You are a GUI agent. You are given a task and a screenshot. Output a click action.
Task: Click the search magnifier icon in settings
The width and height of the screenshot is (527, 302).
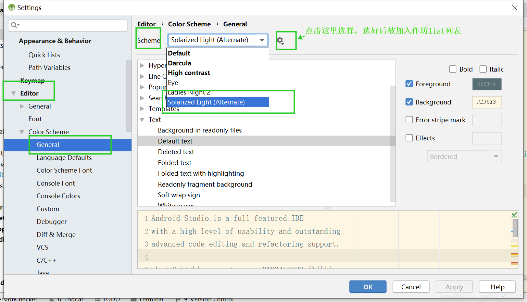point(15,25)
